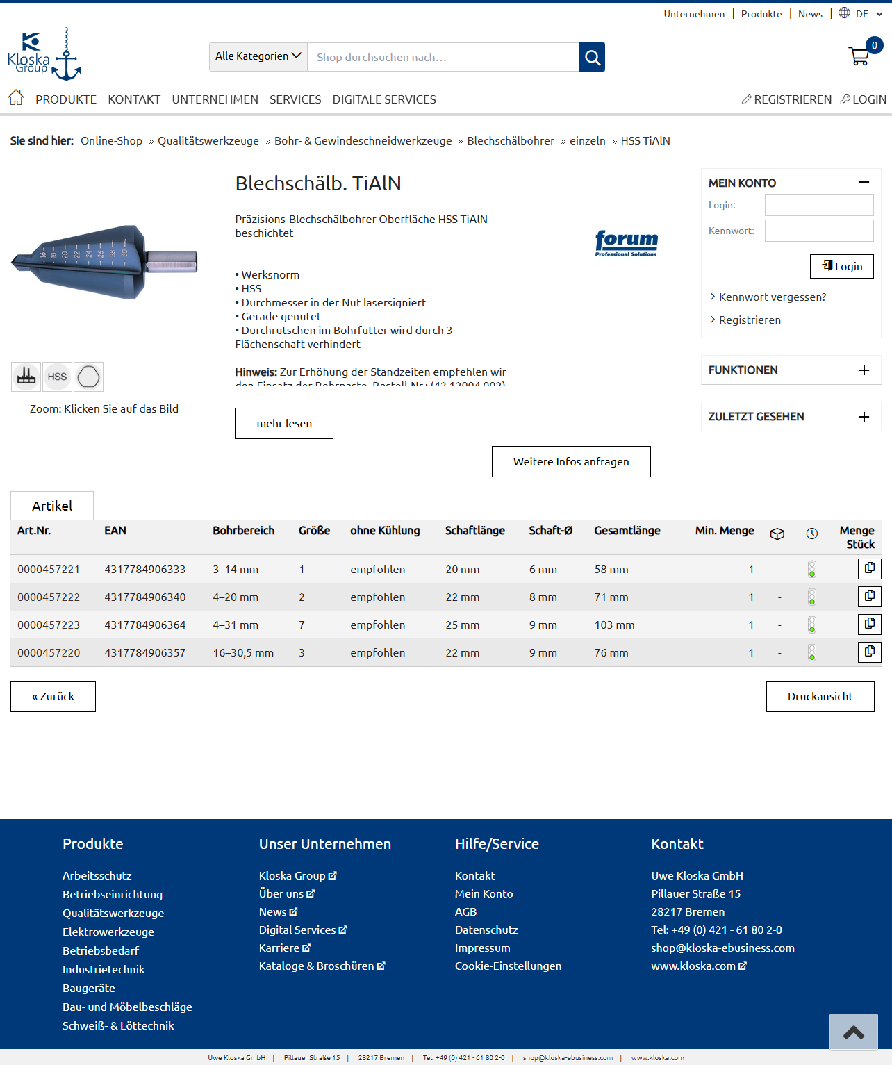892x1065 pixels.
Task: Open the Alle Kategorien dropdown
Action: click(258, 57)
